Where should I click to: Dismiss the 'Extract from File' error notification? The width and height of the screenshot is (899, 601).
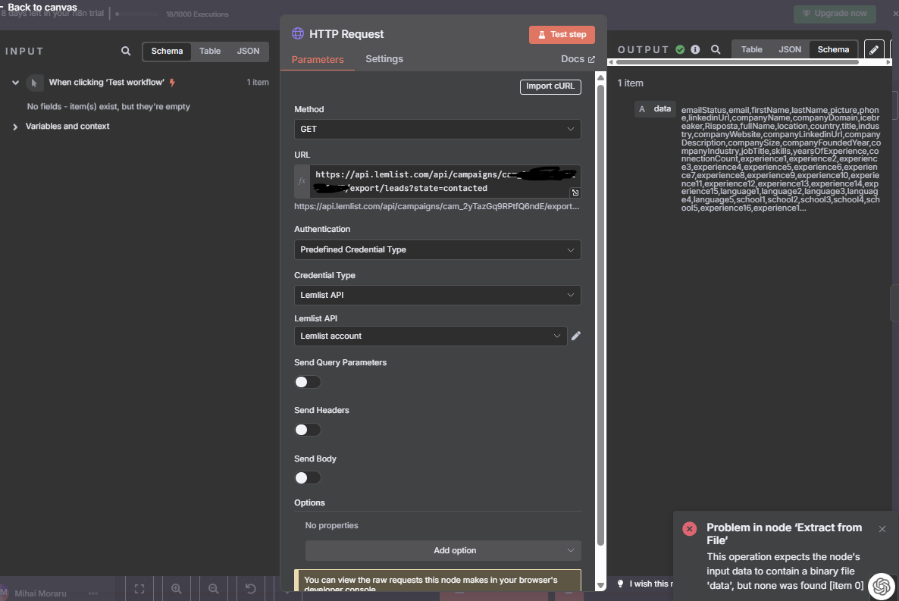click(x=882, y=528)
